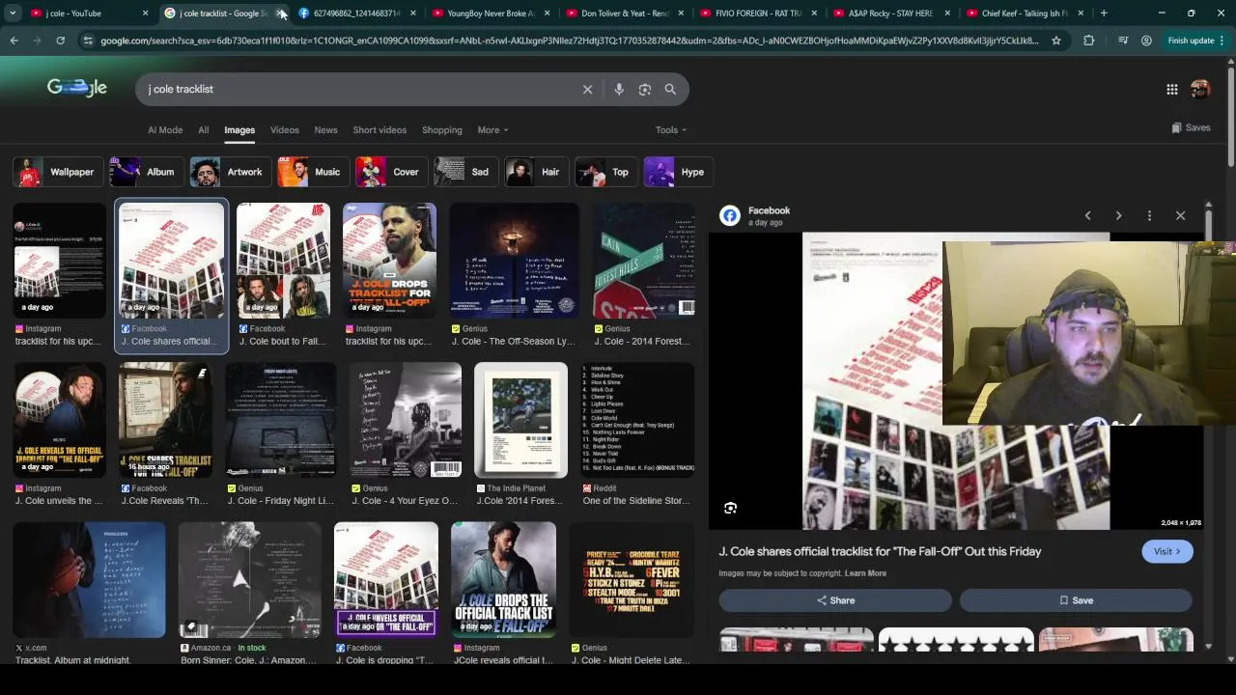Filter images by Artwork chip
The height and width of the screenshot is (695, 1236).
(230, 172)
